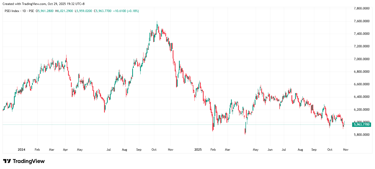
Task: Click the Apr label on the time axis
Action: [65, 150]
